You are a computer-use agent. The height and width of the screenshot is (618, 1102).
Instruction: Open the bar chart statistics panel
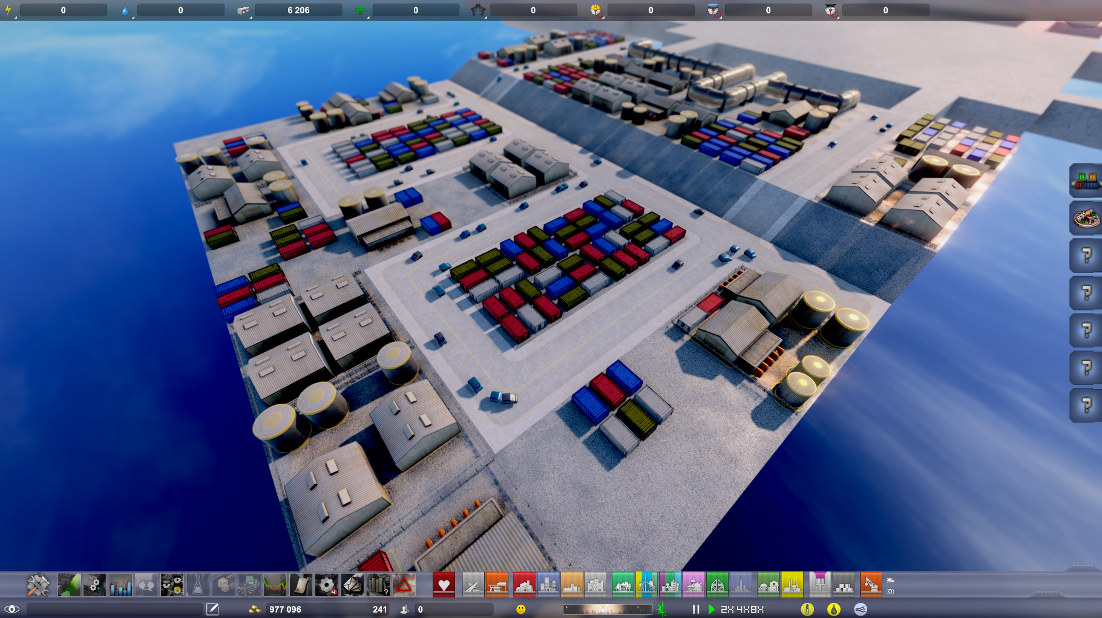coord(120,585)
